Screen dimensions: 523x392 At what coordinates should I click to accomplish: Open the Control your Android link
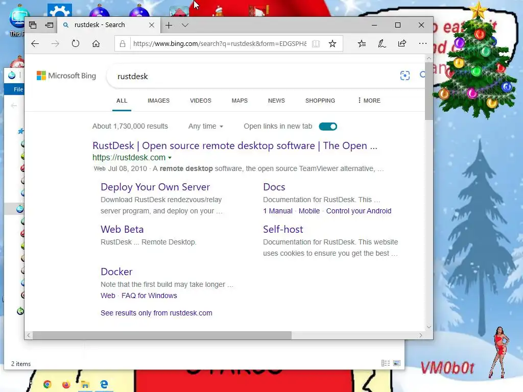359,211
